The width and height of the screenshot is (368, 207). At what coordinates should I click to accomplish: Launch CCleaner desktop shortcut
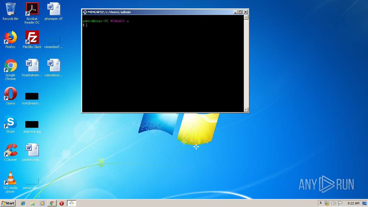(x=10, y=152)
